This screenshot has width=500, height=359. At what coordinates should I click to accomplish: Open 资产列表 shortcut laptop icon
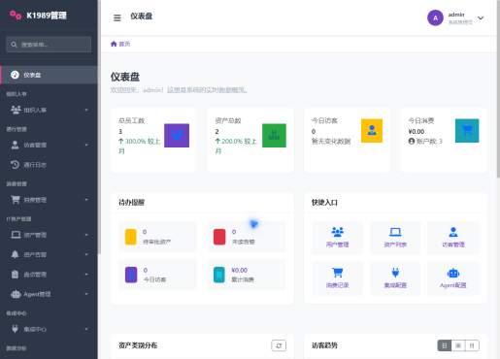click(395, 232)
